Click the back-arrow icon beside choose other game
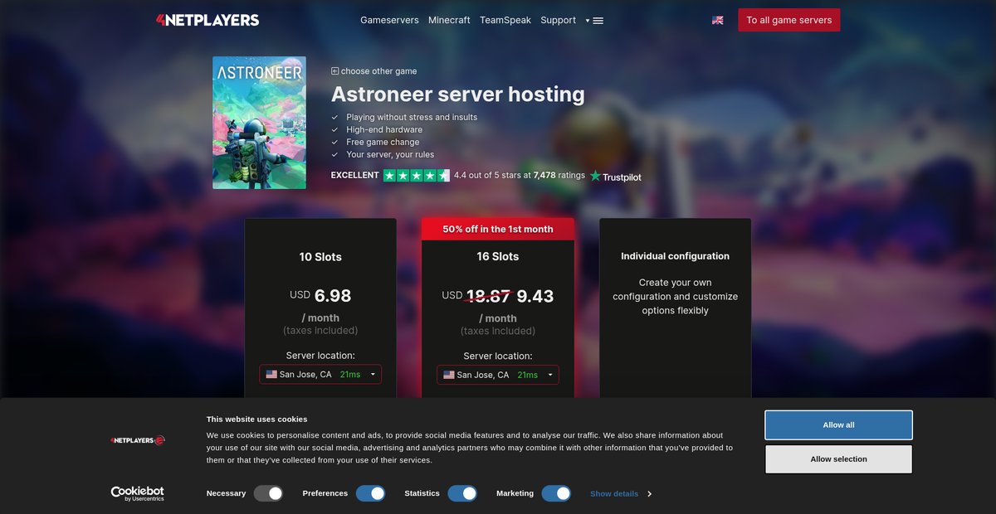996x514 pixels. coord(335,71)
